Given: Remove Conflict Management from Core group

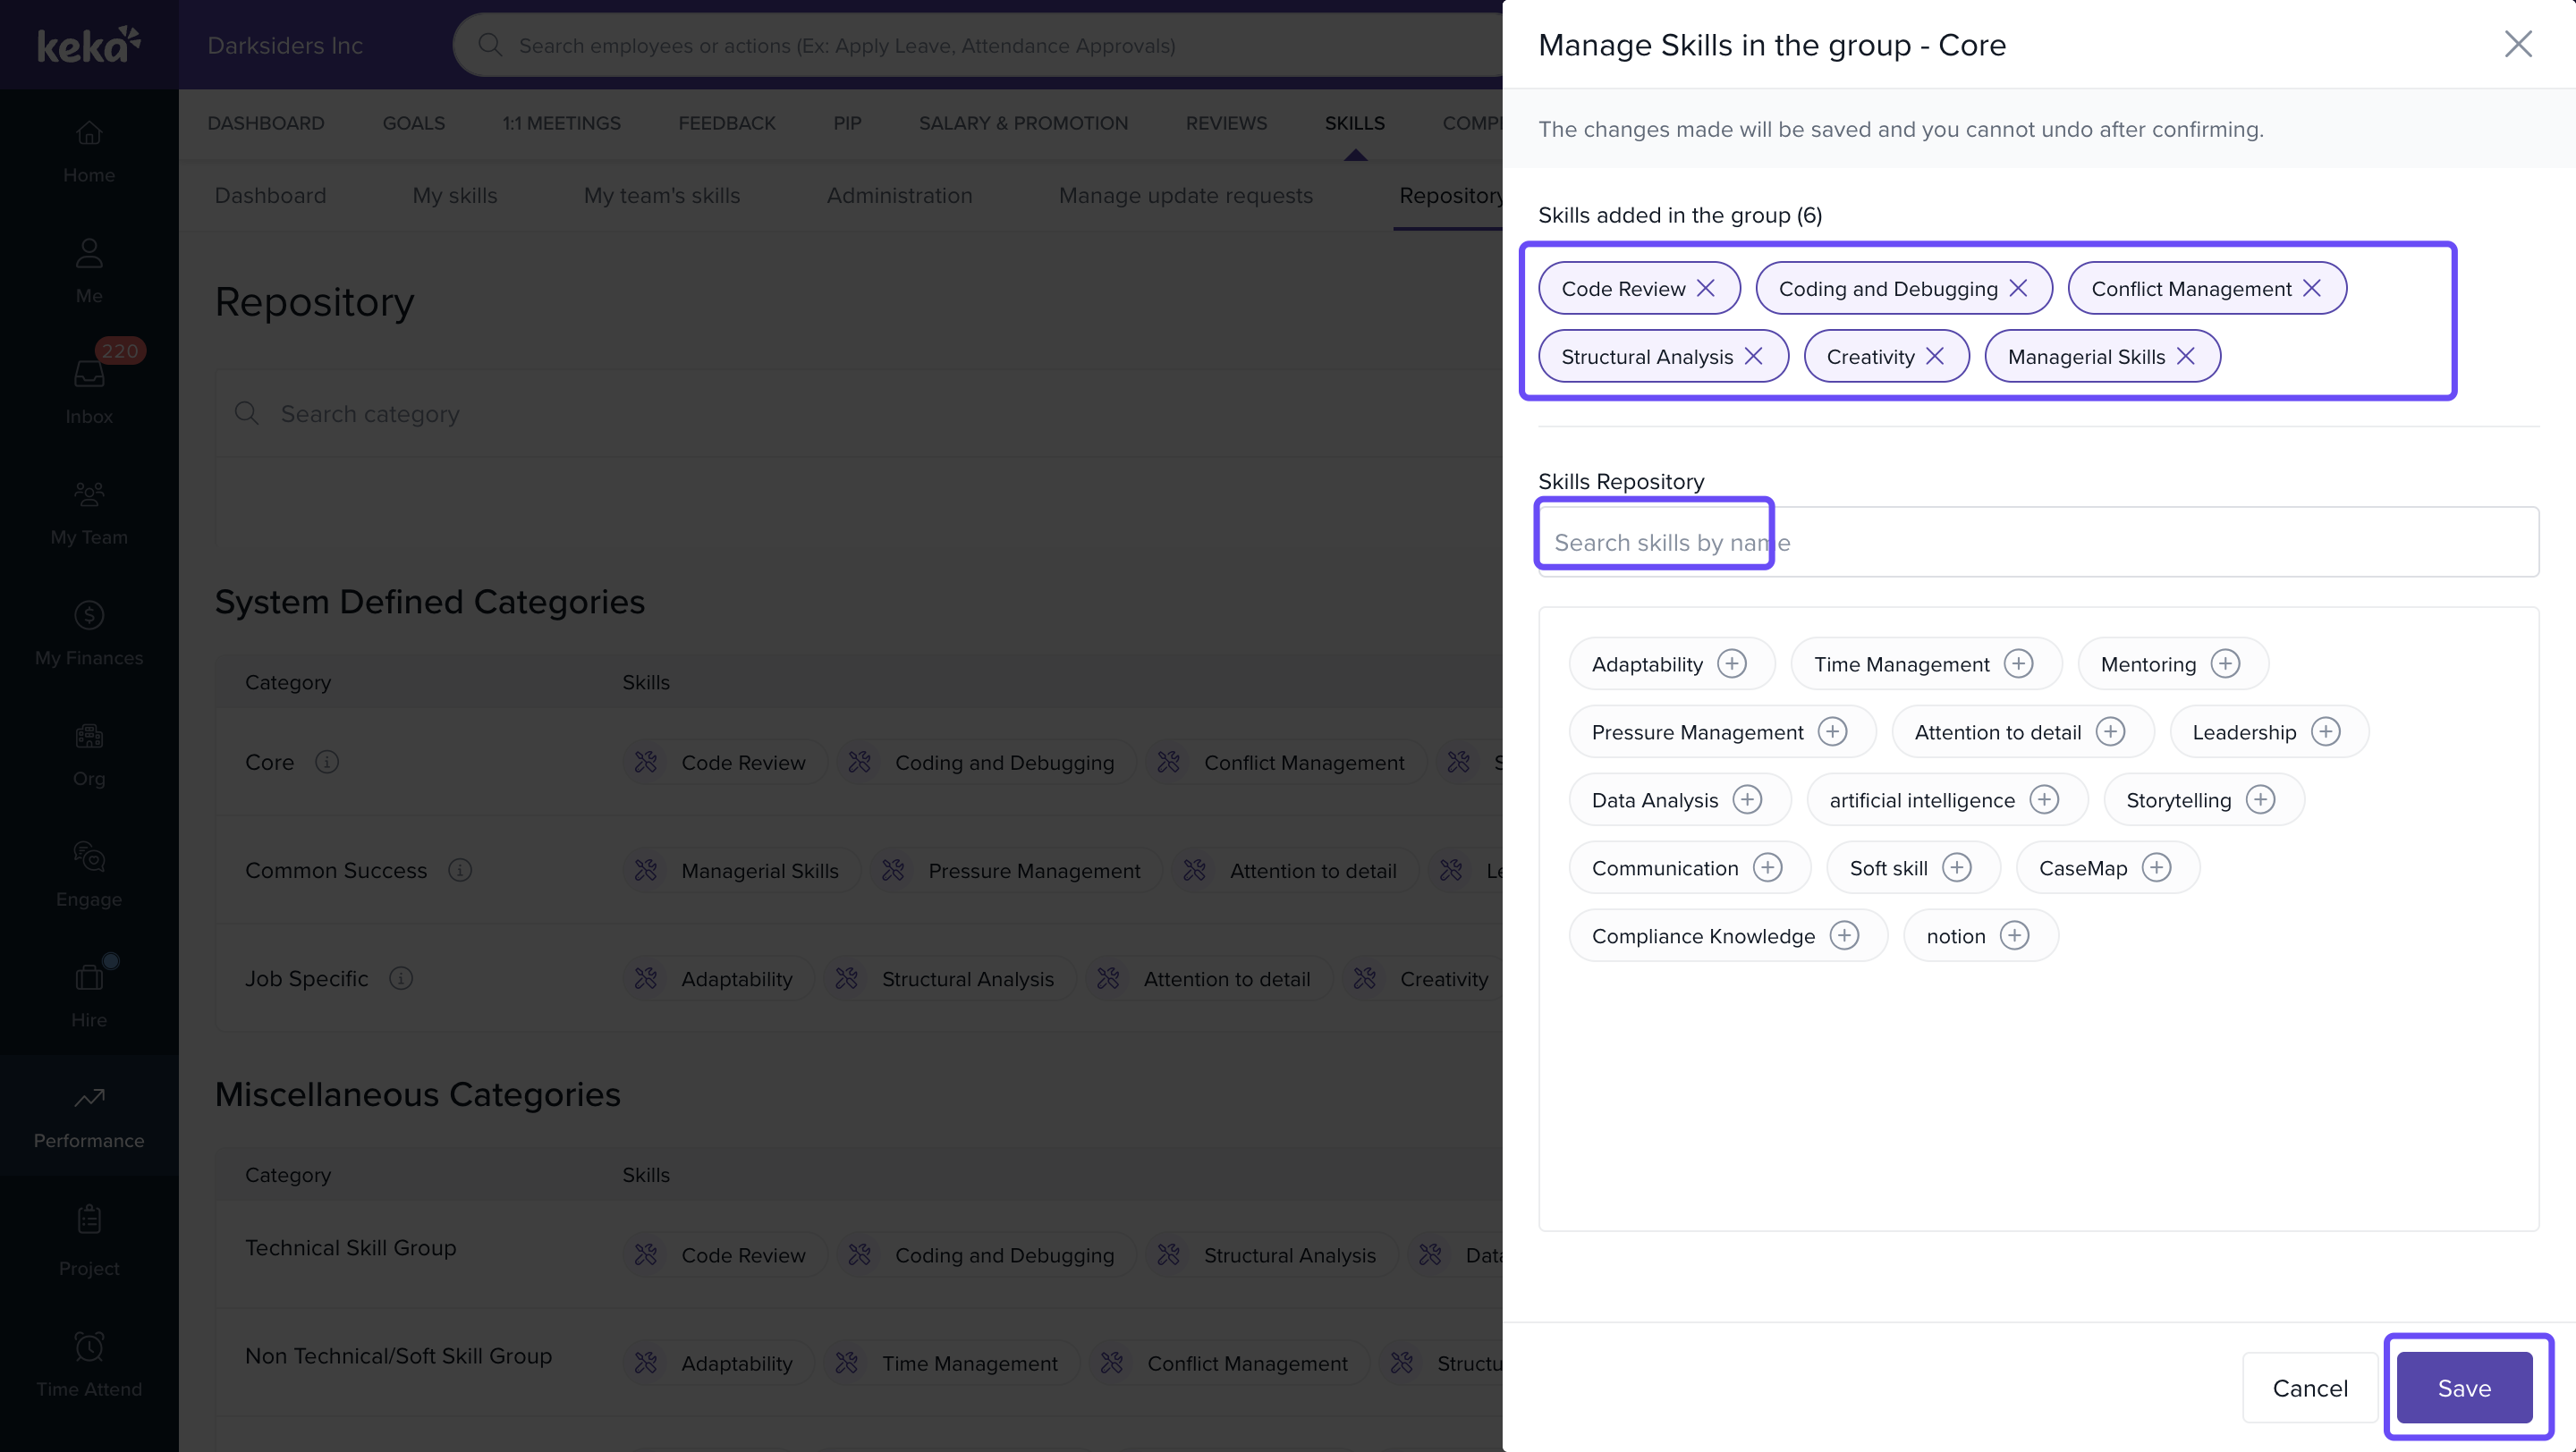Looking at the screenshot, I should [x=2312, y=289].
